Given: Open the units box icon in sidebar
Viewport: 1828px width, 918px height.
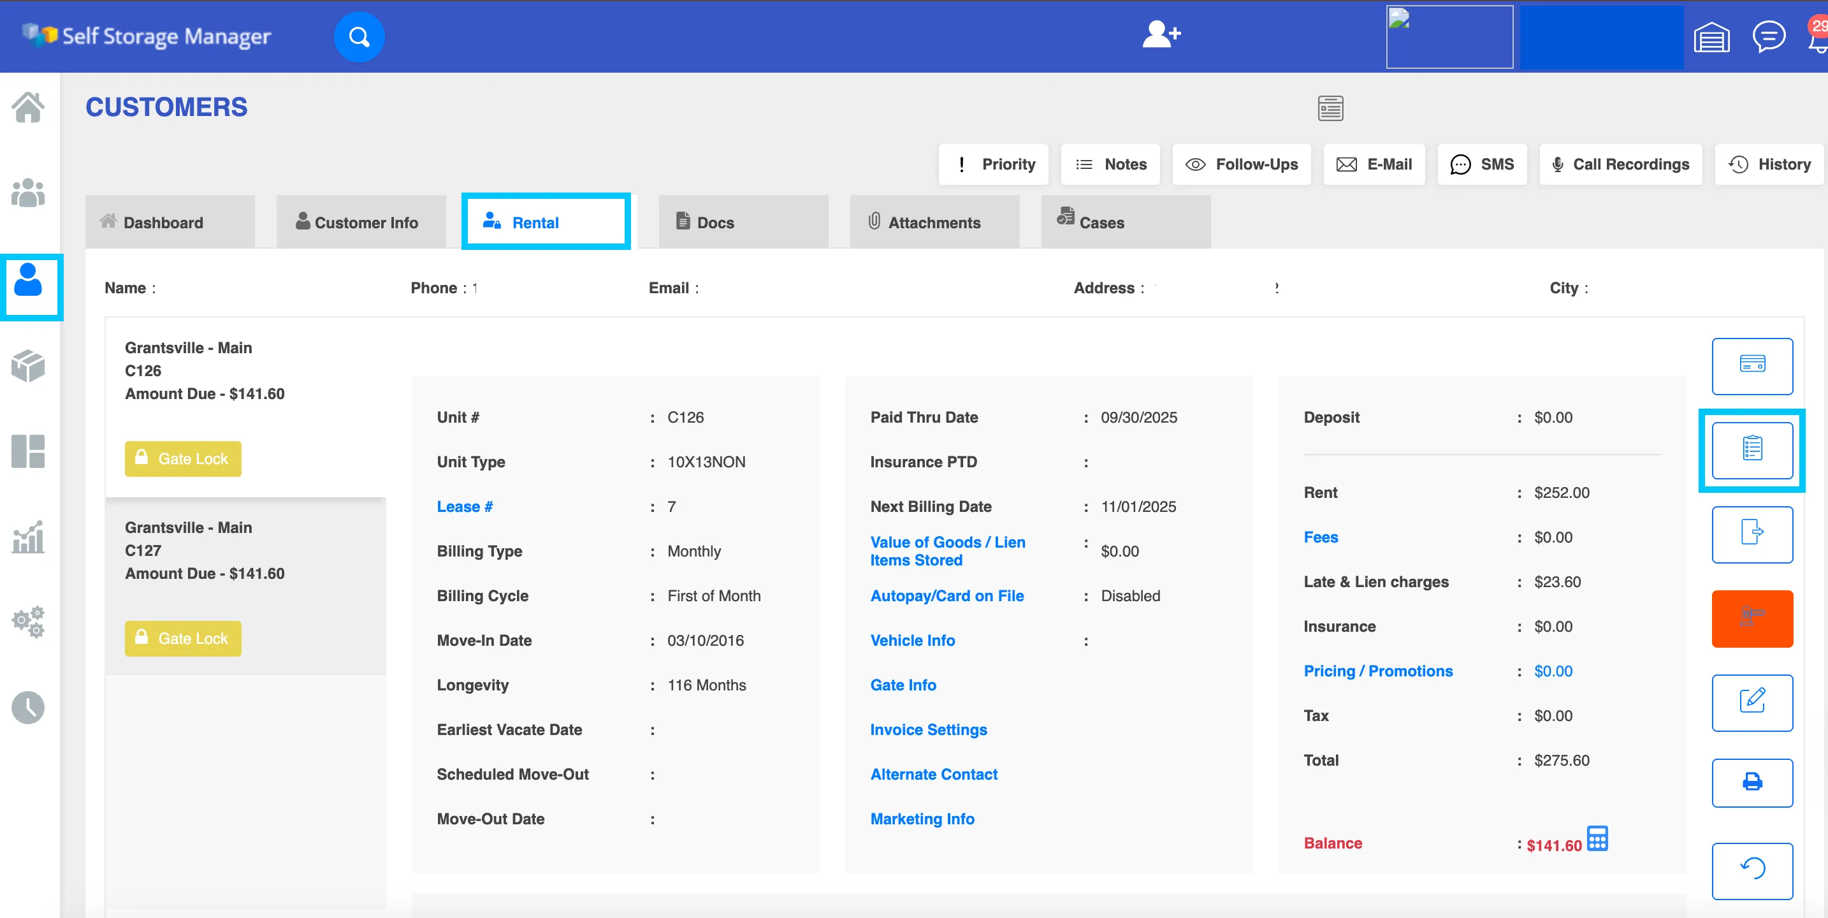Looking at the screenshot, I should (29, 366).
